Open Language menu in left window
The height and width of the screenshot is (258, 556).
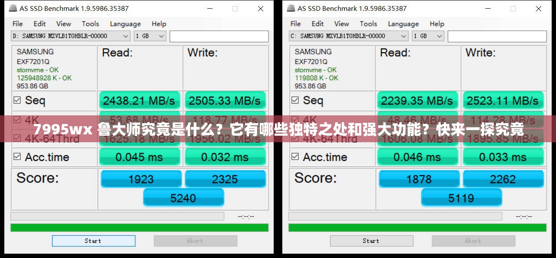[125, 24]
